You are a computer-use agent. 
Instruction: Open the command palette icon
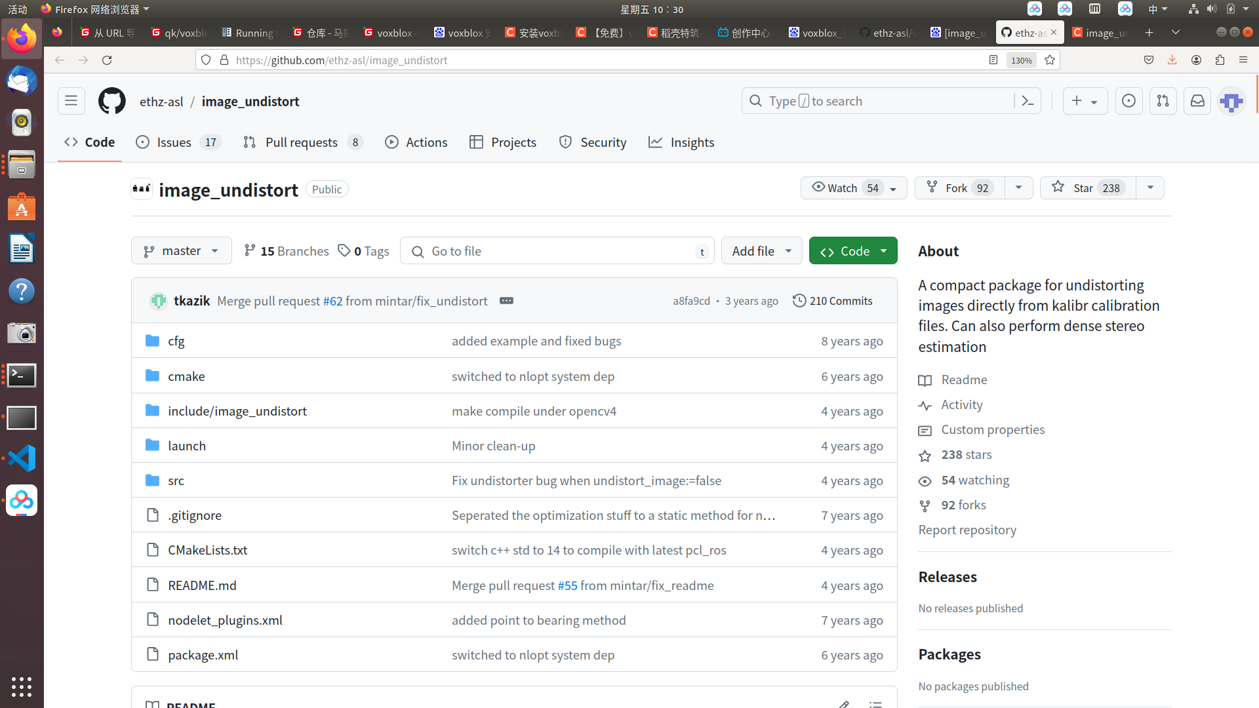(1028, 101)
